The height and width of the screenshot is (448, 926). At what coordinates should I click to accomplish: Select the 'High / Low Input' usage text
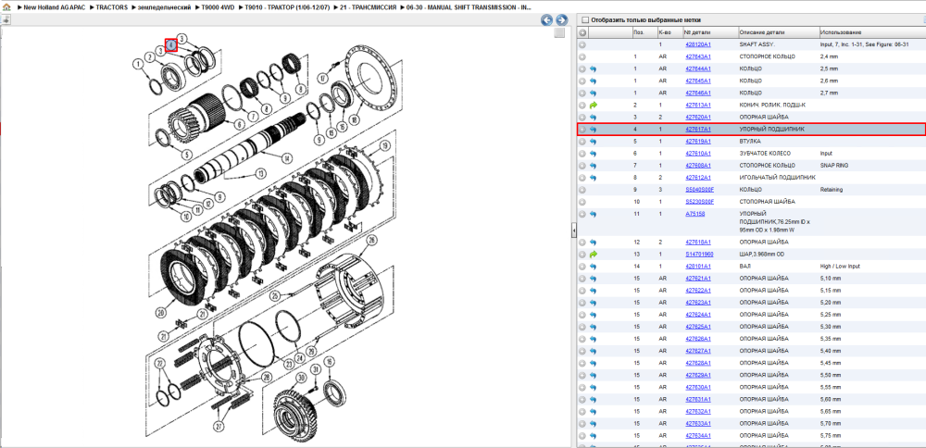pyautogui.click(x=841, y=267)
